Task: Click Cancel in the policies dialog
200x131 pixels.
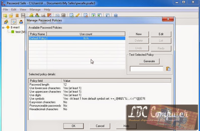Action: pos(100,126)
